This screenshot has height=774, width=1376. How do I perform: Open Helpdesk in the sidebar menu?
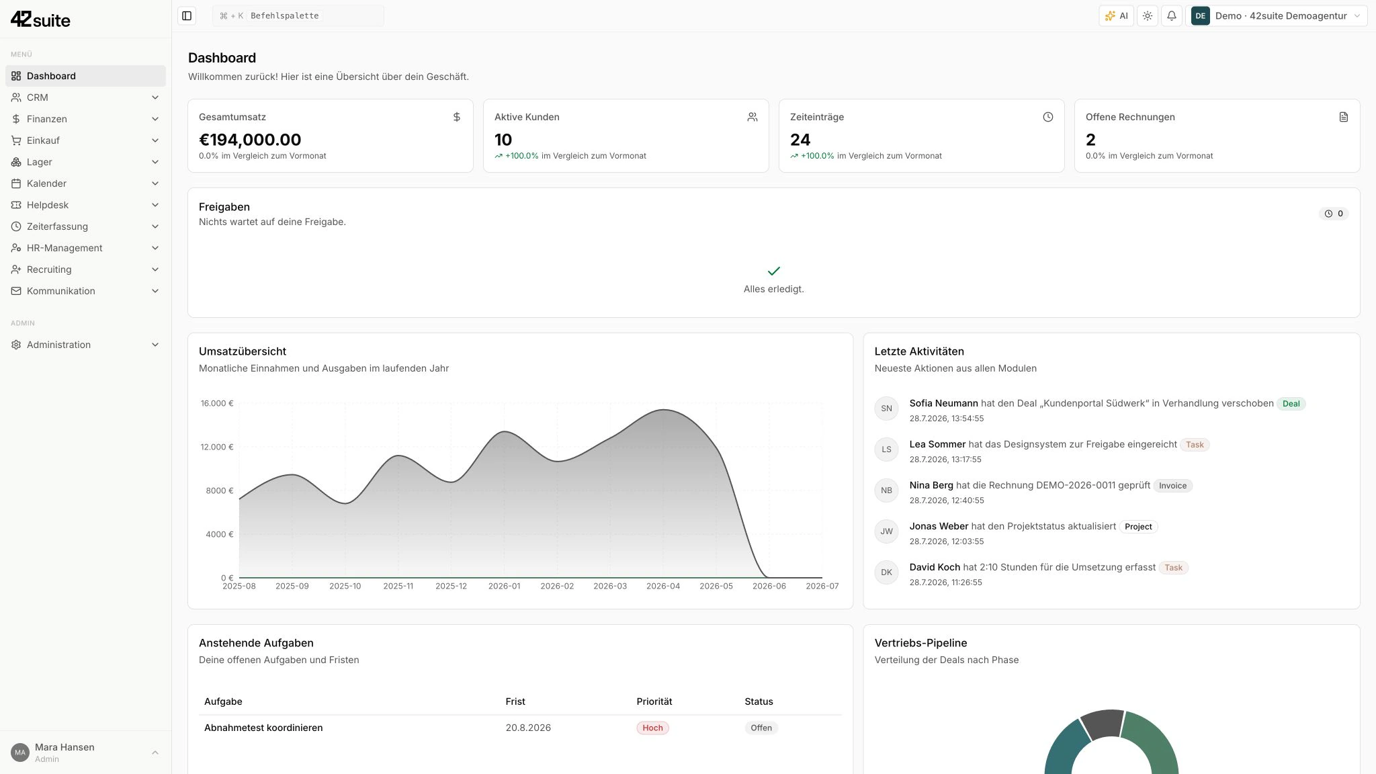point(85,205)
